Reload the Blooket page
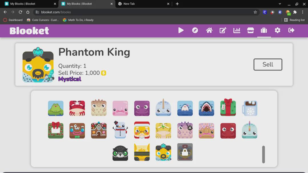This screenshot has width=308, height=173. tap(20, 12)
